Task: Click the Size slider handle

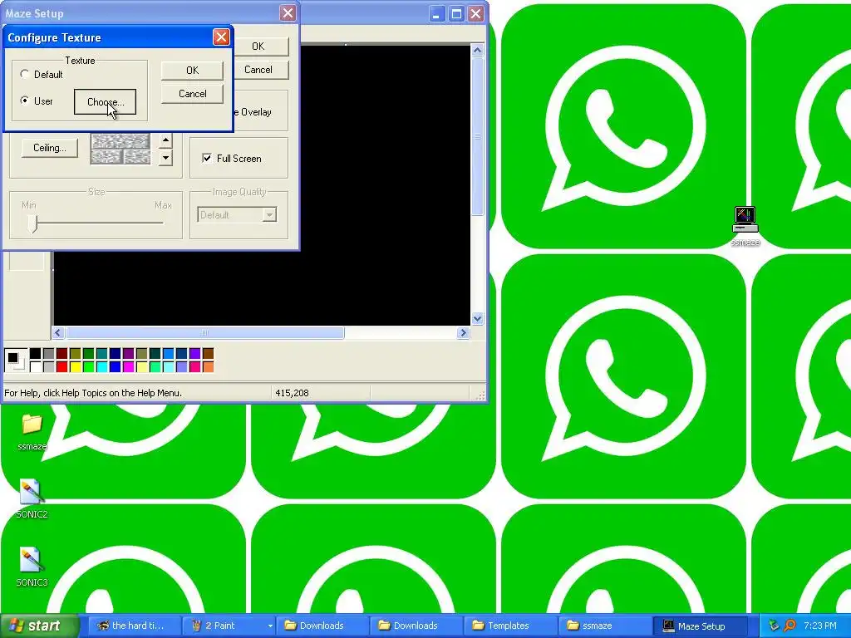Action: [x=33, y=223]
